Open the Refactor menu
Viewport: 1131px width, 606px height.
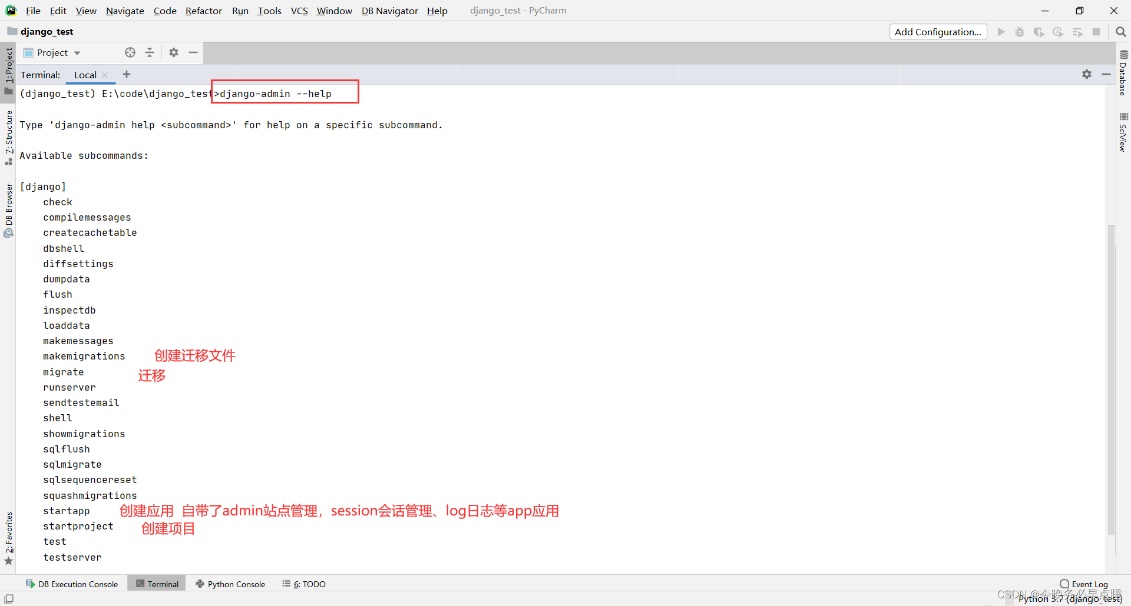pos(204,11)
